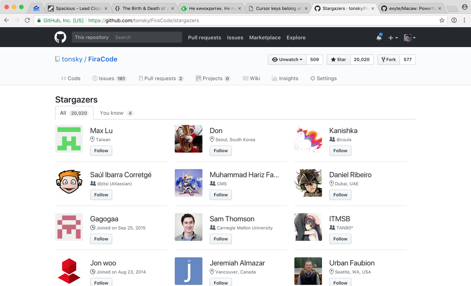Open Explore in top navigation
This screenshot has height=286, width=471.
296,38
